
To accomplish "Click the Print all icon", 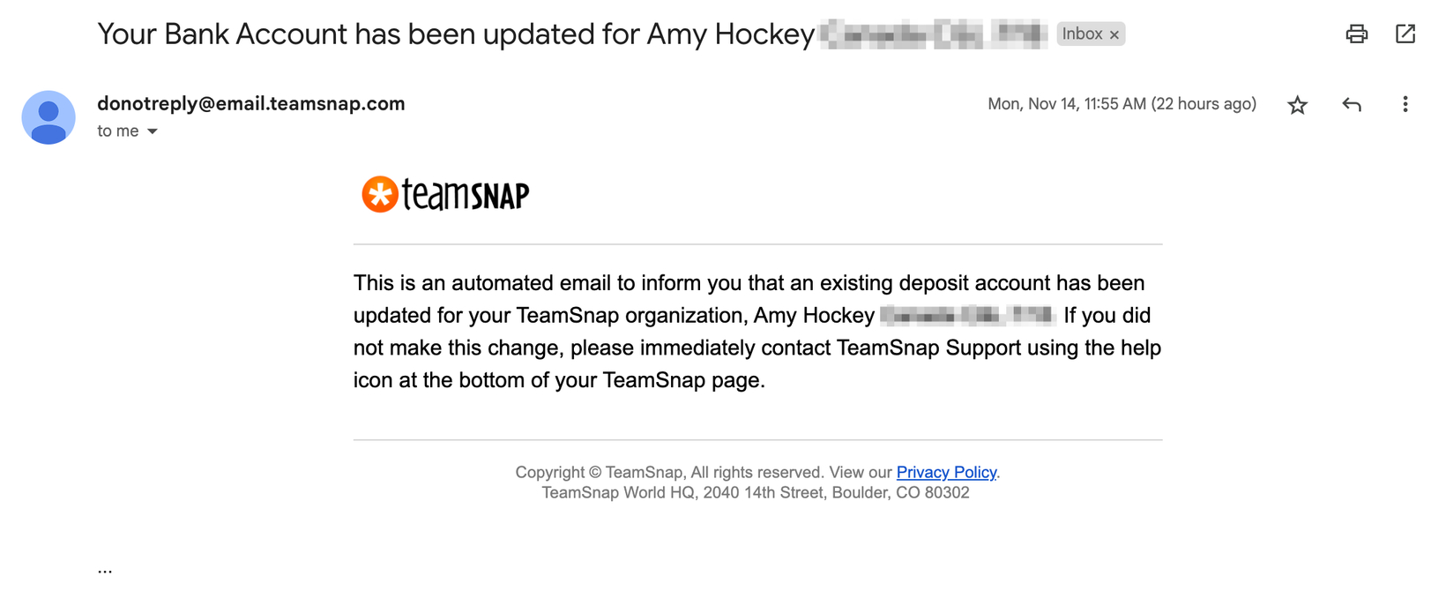I will click(1356, 34).
